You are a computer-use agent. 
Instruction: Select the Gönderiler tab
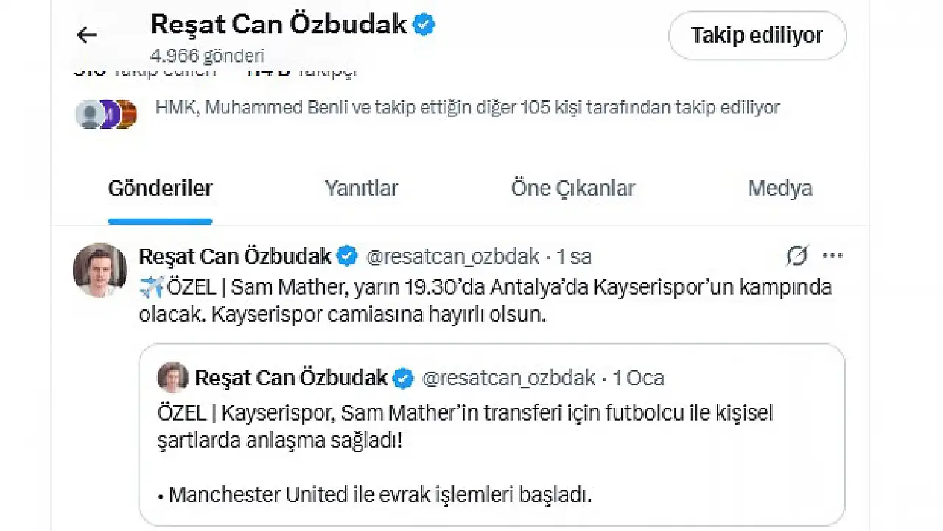point(160,189)
